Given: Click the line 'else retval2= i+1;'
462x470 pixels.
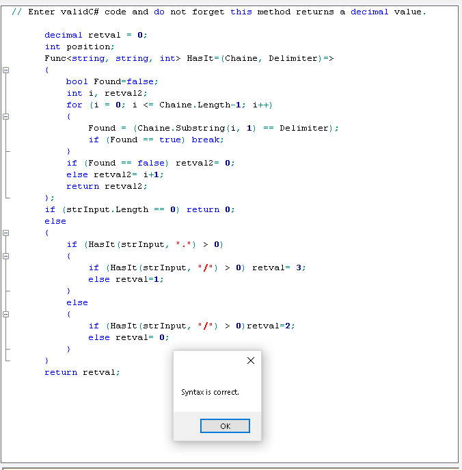Looking at the screenshot, I should click(115, 174).
